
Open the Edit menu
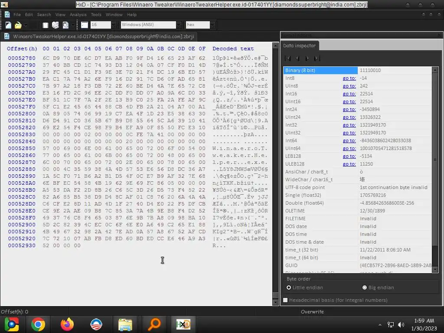coord(29,14)
